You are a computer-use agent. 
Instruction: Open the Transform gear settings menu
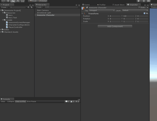tap(147, 13)
